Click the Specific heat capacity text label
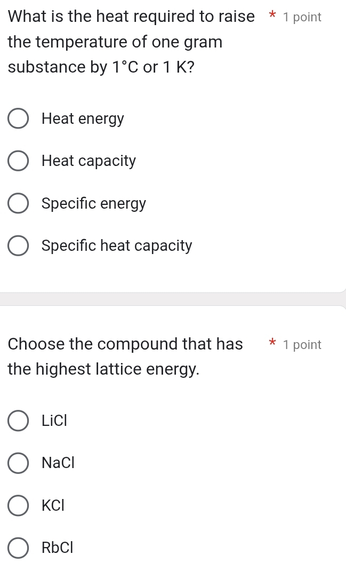This screenshot has width=346, height=586. tap(116, 245)
